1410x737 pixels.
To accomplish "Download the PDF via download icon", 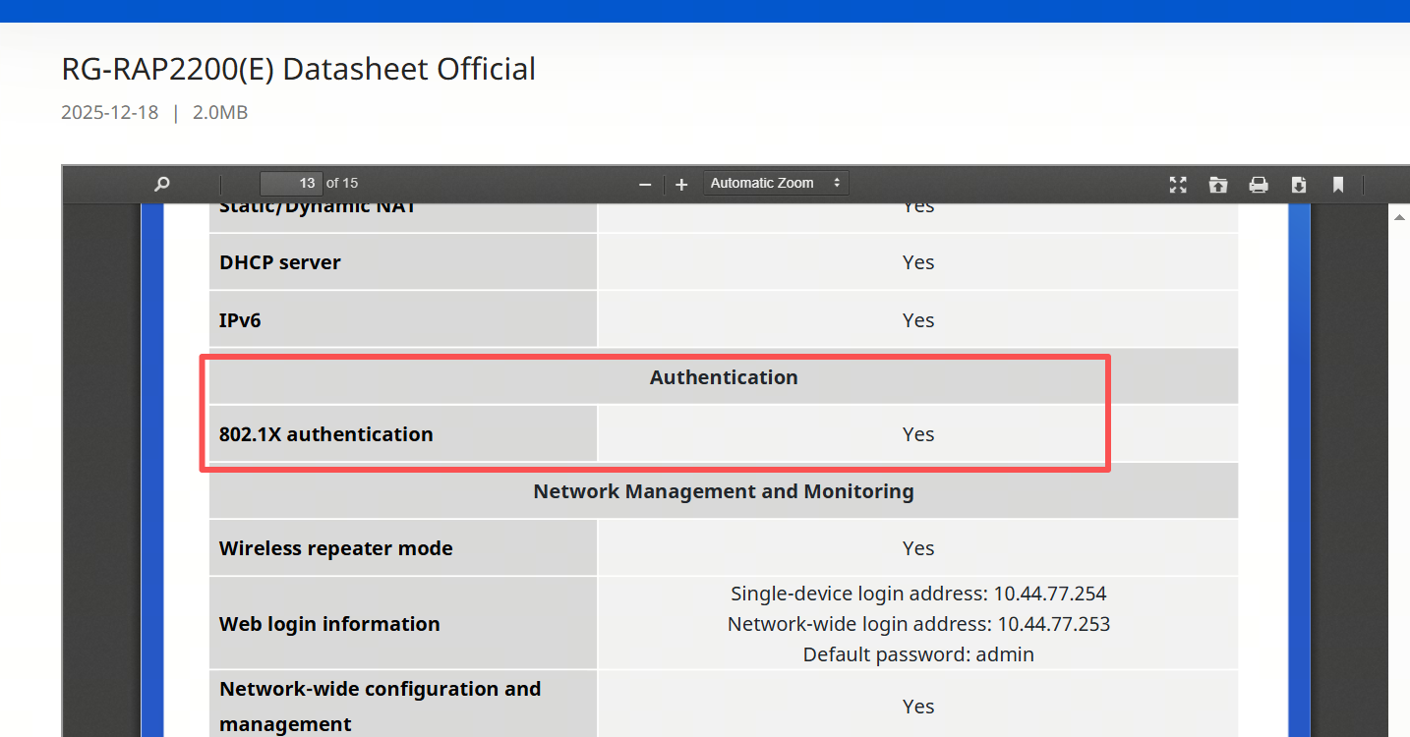I will (x=1299, y=184).
